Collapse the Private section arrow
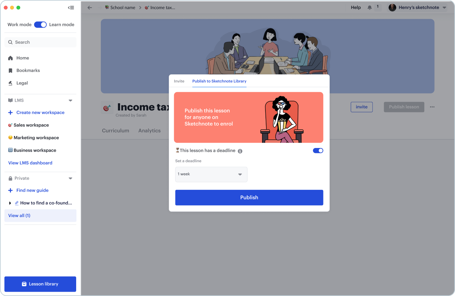 point(70,179)
